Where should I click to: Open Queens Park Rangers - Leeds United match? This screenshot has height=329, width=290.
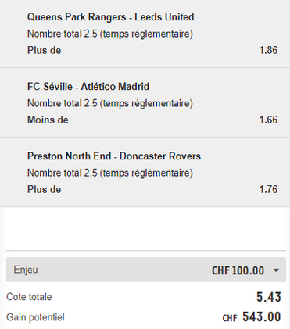[x=111, y=17]
